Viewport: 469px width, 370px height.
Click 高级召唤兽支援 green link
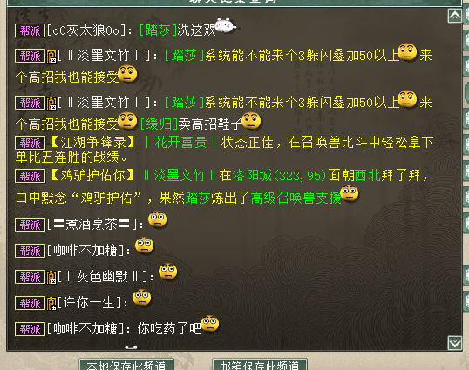pyautogui.click(x=296, y=198)
